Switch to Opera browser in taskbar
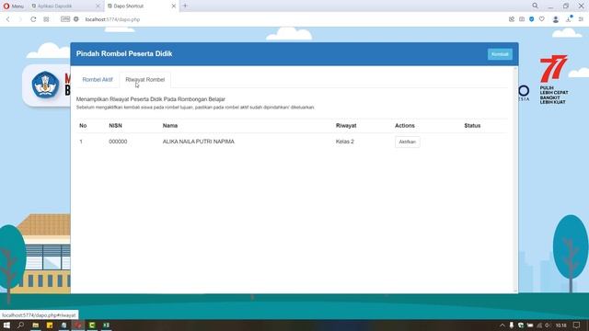 tap(78, 325)
